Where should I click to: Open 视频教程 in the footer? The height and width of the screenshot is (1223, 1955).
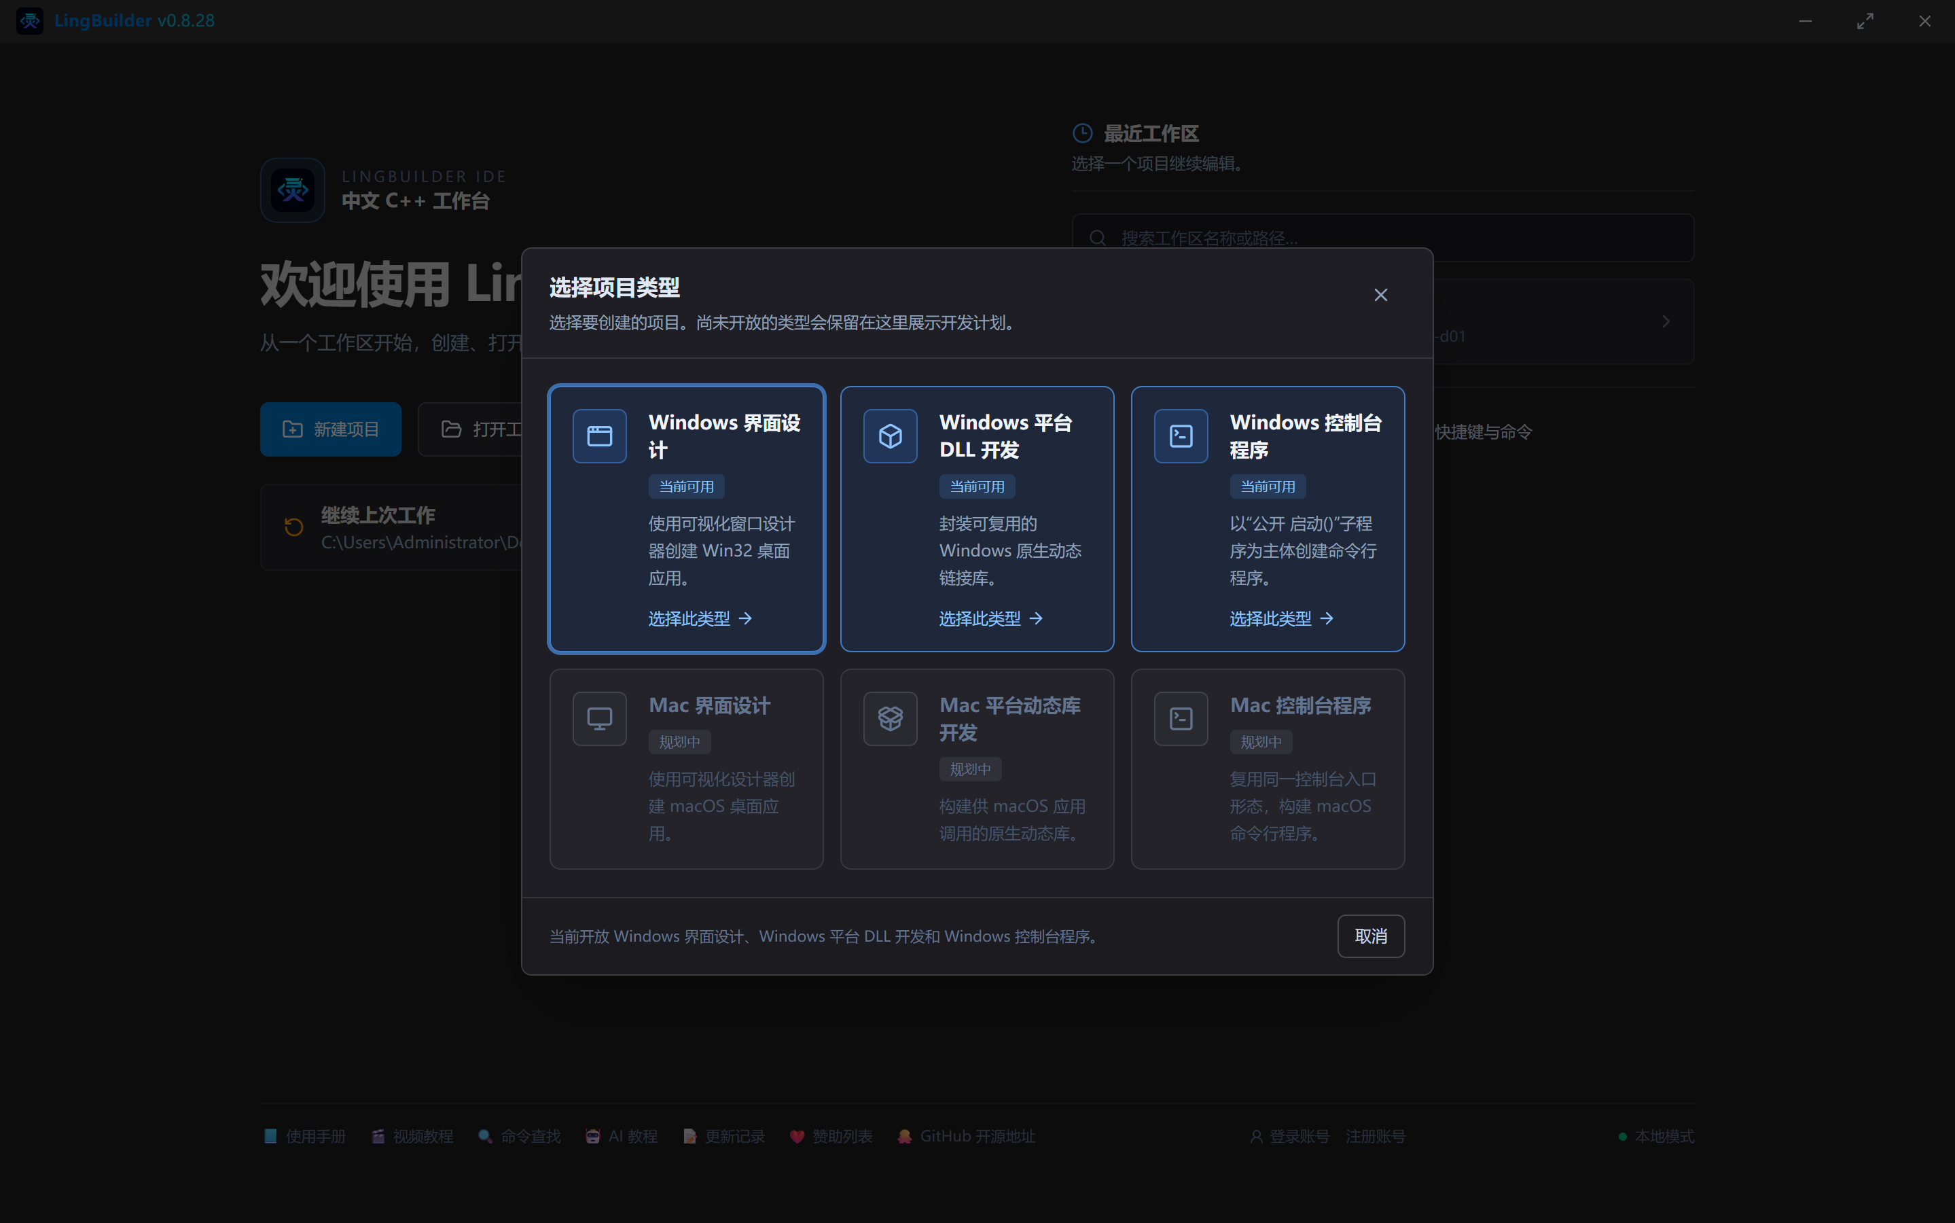(x=412, y=1135)
